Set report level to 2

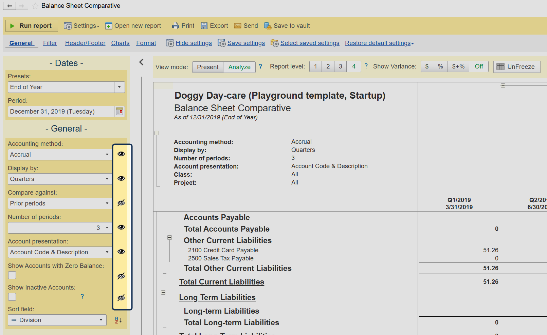[328, 66]
